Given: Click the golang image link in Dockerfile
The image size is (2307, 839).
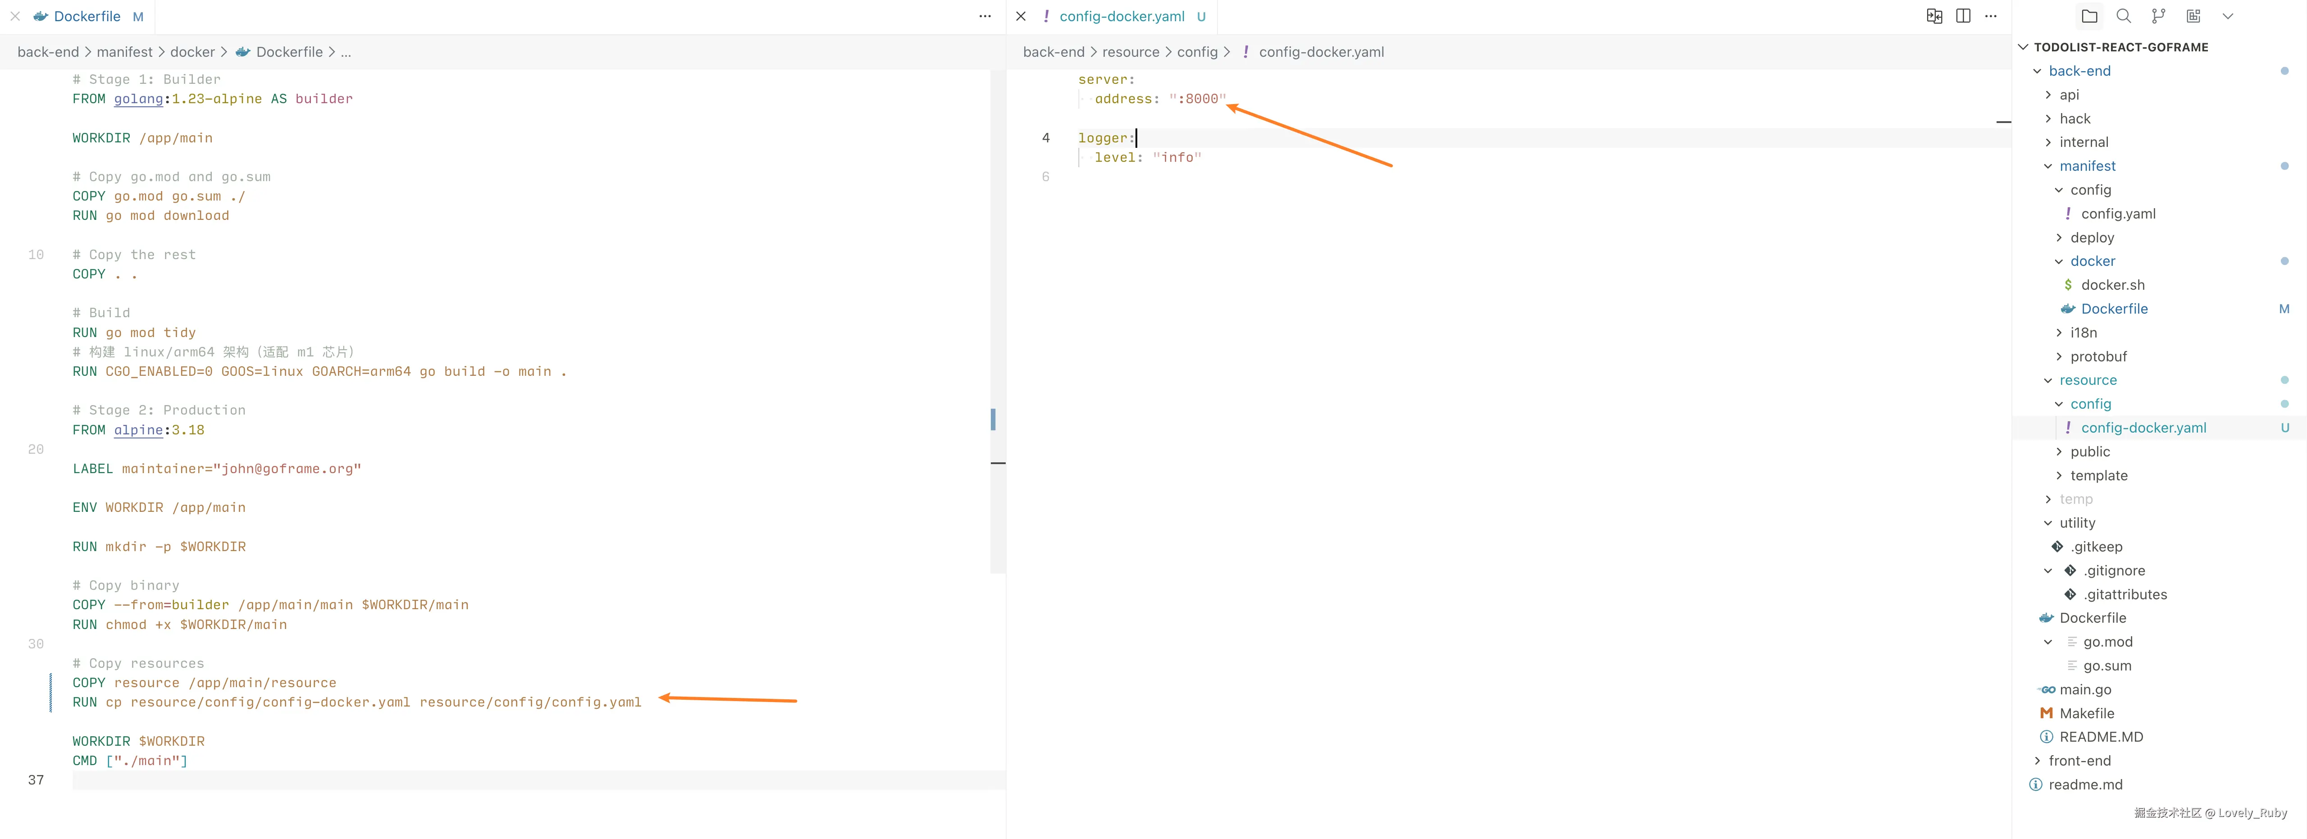Looking at the screenshot, I should [x=138, y=99].
